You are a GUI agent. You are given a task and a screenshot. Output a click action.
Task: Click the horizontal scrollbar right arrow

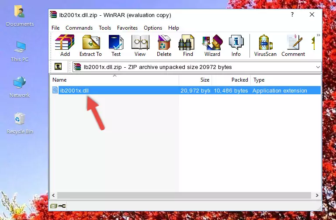pos(317,195)
